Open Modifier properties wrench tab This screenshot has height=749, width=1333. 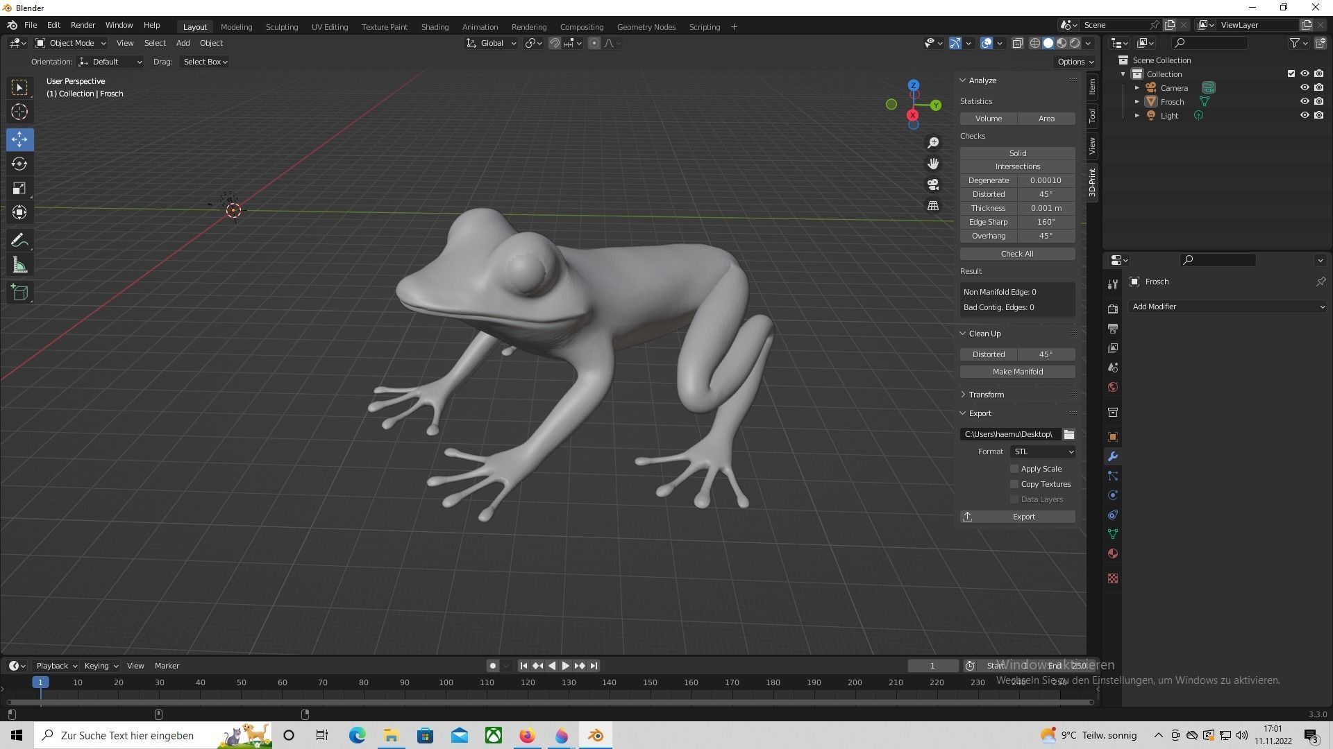pos(1113,457)
